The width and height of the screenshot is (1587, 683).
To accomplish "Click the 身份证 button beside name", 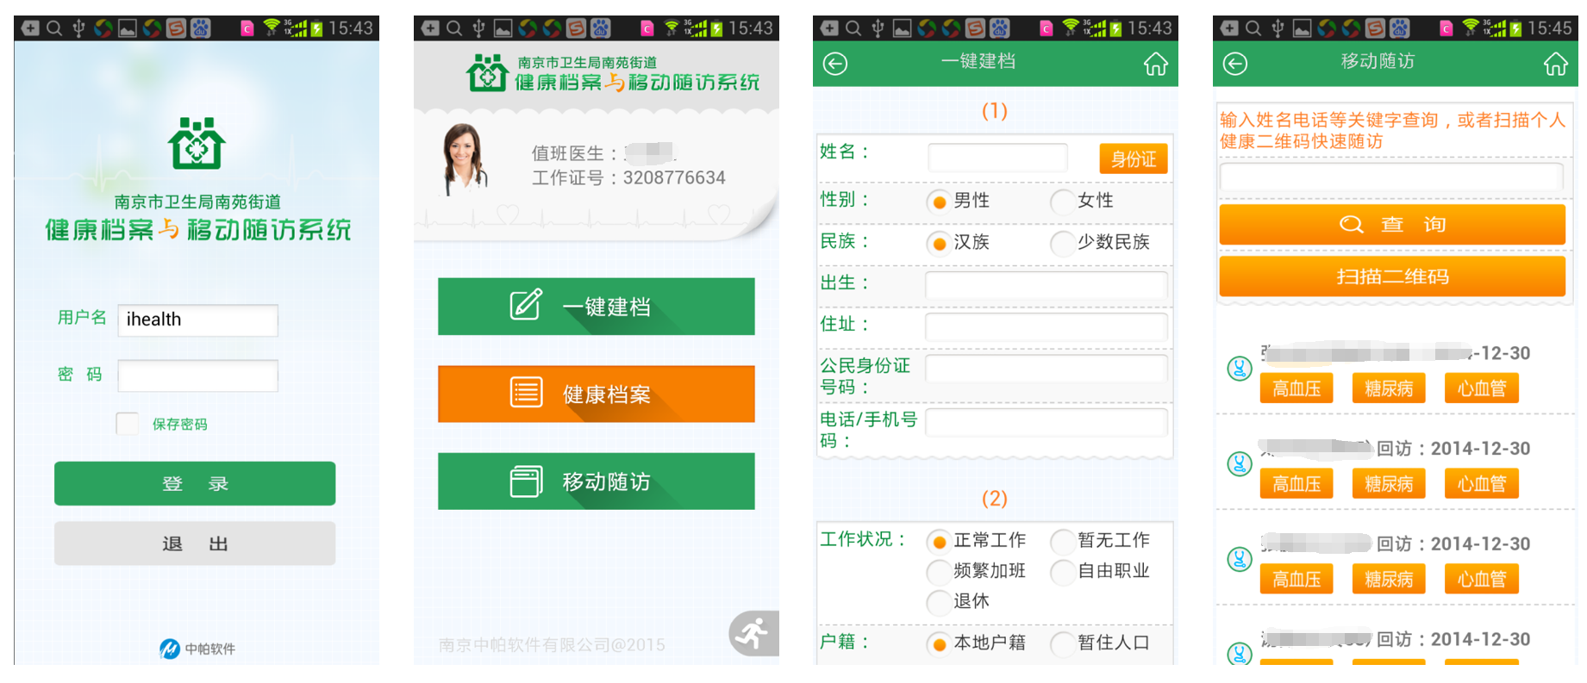I will (1133, 158).
